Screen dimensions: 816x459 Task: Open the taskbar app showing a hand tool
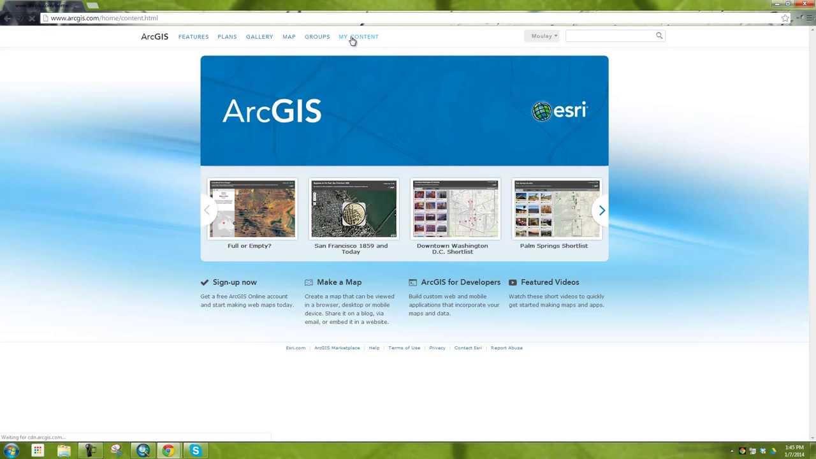[x=116, y=451]
